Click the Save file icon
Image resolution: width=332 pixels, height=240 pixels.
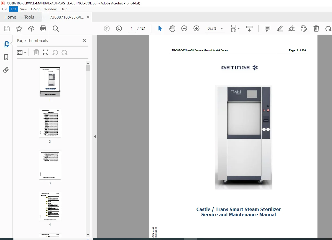click(x=7, y=29)
